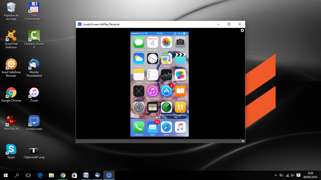Screen dimensions: 321x180
Task: Open taskbar clock showing 9:20
Action: [310, 175]
